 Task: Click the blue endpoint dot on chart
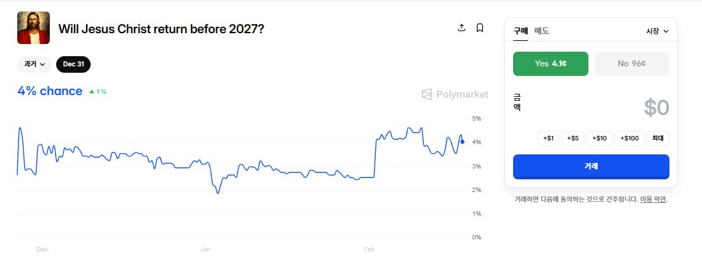(x=462, y=142)
